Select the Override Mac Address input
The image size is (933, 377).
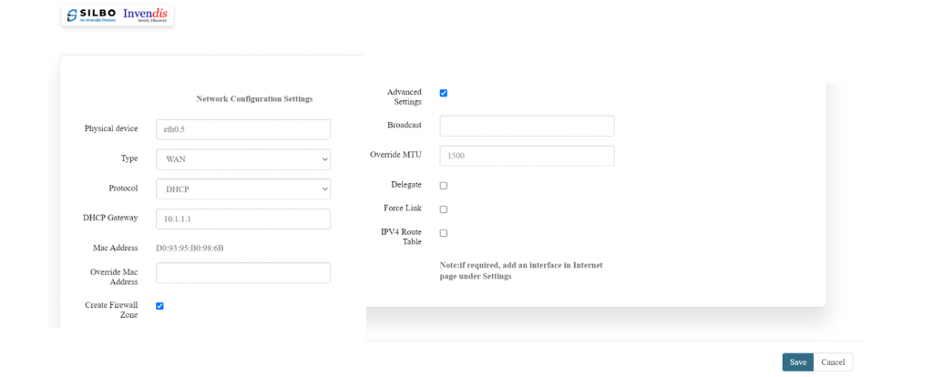tap(242, 273)
